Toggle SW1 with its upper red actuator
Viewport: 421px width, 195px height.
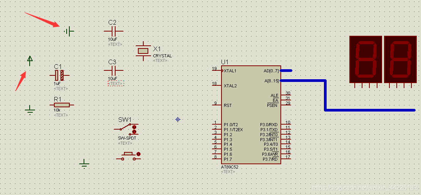134,127
